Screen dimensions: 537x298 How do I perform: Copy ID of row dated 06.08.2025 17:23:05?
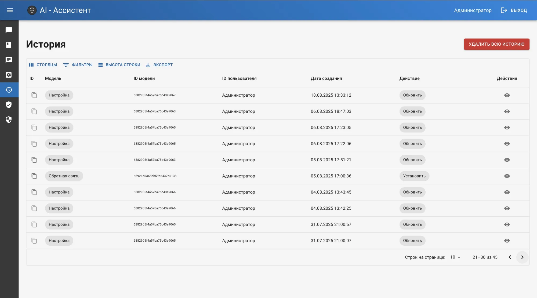[x=34, y=128]
